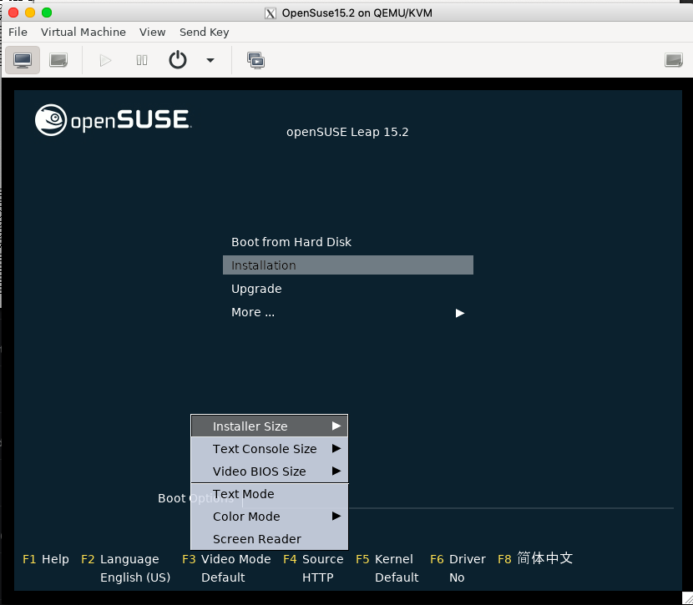Viewport: 693px width, 605px height.
Task: Open the Virtual Machine menu
Action: point(83,33)
